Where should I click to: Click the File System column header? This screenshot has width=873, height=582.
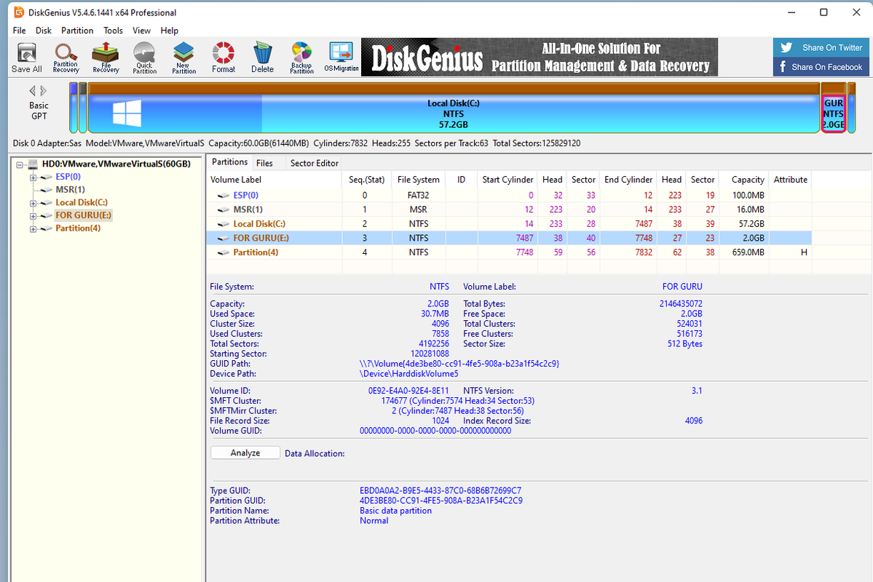click(x=418, y=180)
